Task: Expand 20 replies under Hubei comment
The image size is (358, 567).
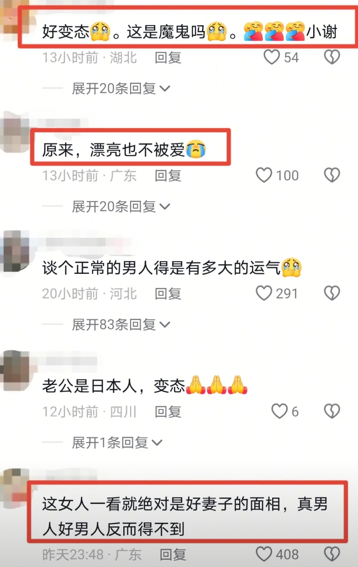Action: point(121,88)
